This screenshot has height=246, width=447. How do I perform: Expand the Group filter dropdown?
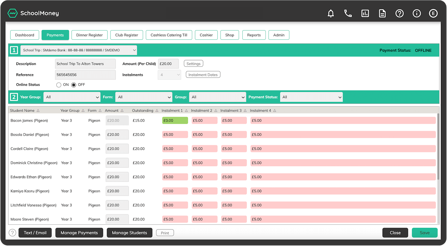coord(217,97)
